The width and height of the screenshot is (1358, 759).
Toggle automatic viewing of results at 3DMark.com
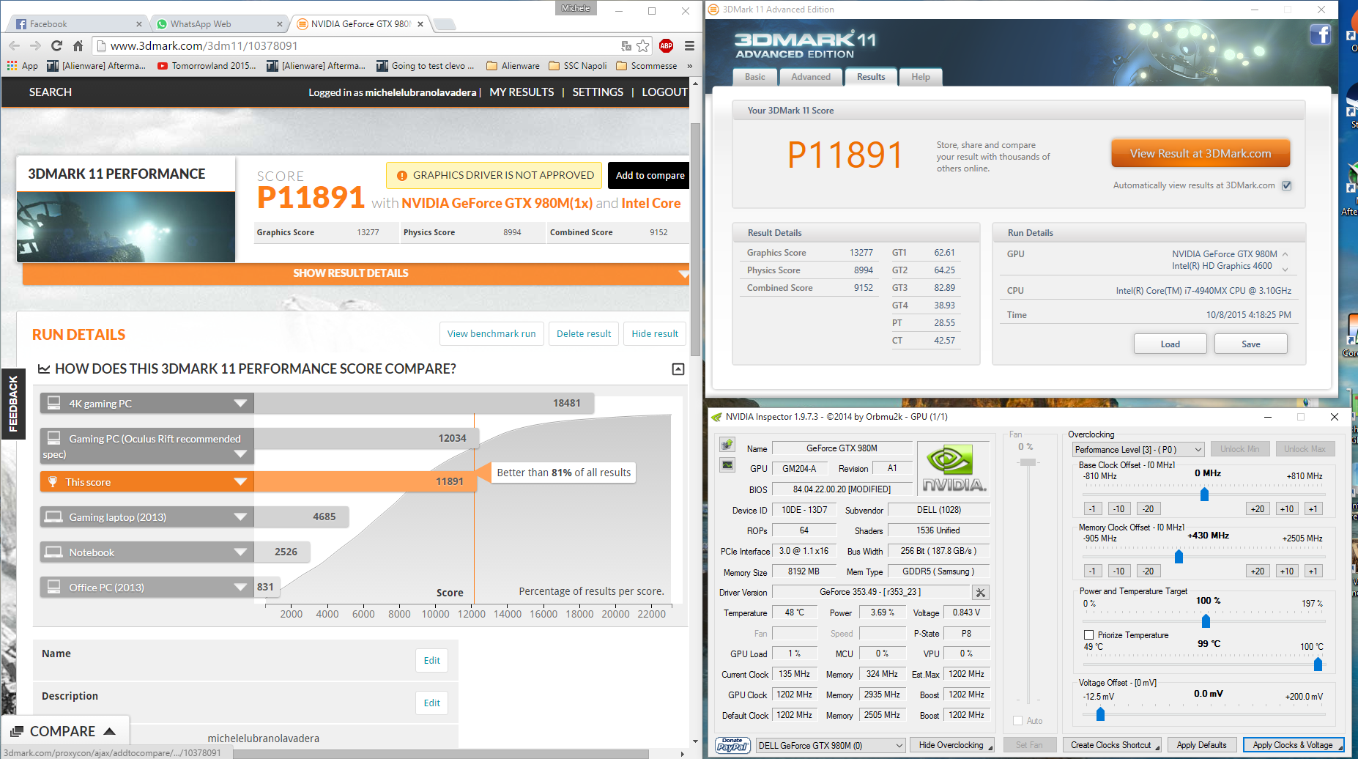tap(1287, 185)
